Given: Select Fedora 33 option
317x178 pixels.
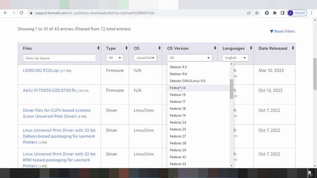Looking at the screenshot, I should (199, 164).
